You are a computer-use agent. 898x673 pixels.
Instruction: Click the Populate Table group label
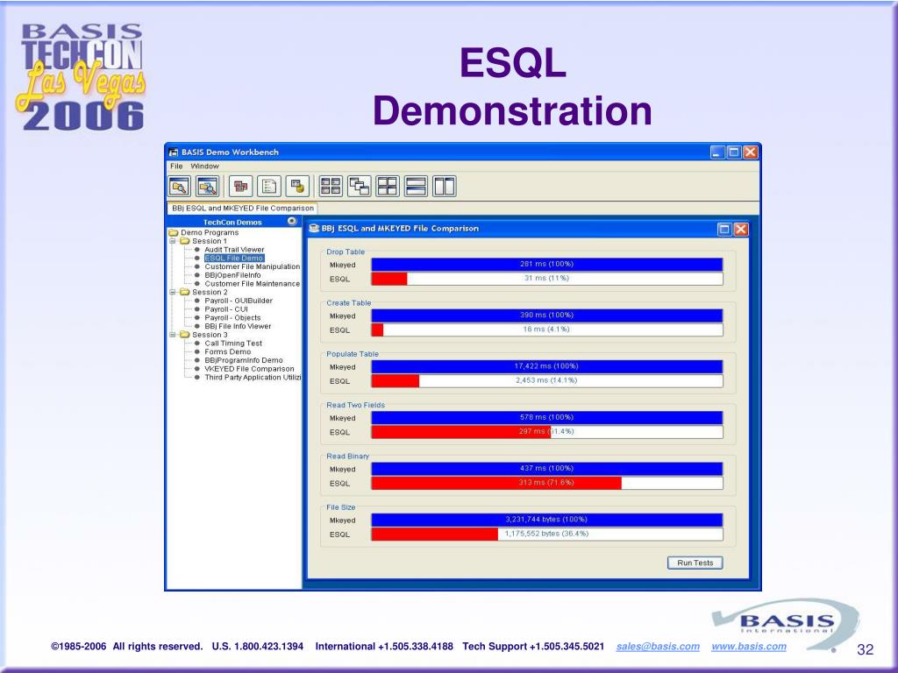pyautogui.click(x=353, y=354)
